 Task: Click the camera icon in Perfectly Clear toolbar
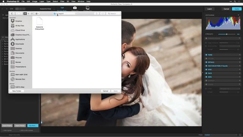(75, 8)
